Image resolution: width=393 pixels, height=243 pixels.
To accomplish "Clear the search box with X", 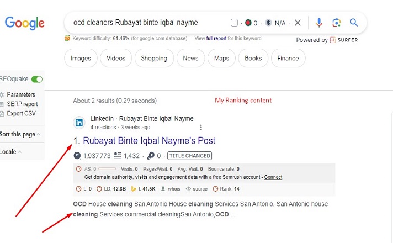I will click(298, 23).
